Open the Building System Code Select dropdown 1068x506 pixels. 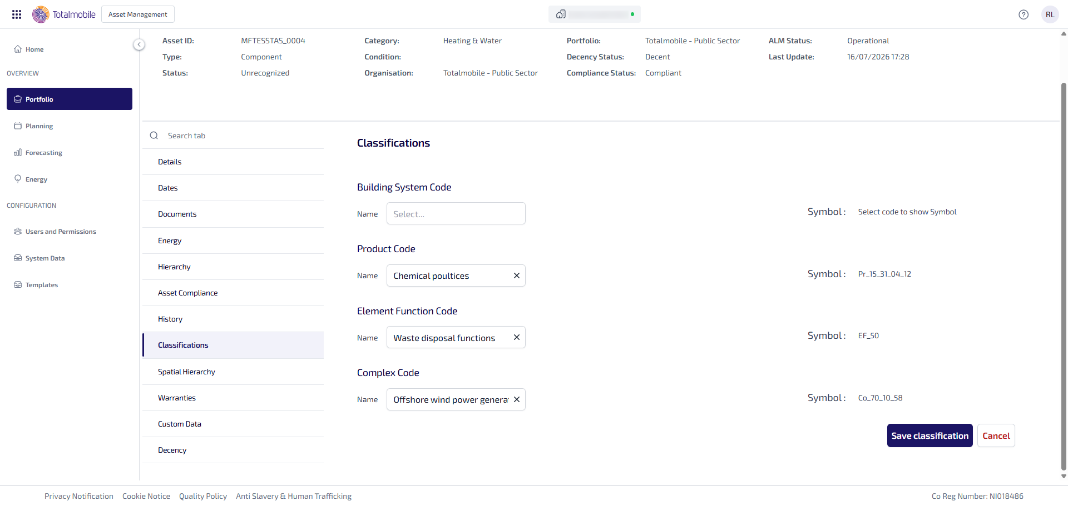coord(456,214)
